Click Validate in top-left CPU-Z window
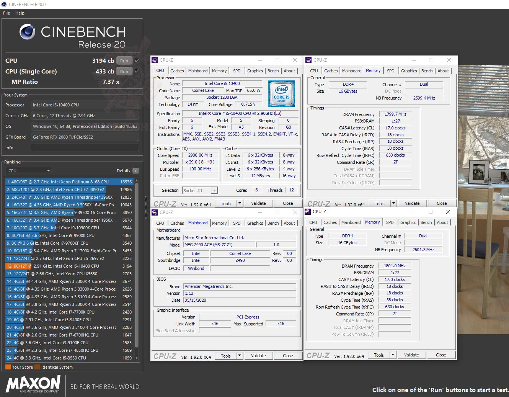The width and height of the screenshot is (509, 397). coord(258,203)
